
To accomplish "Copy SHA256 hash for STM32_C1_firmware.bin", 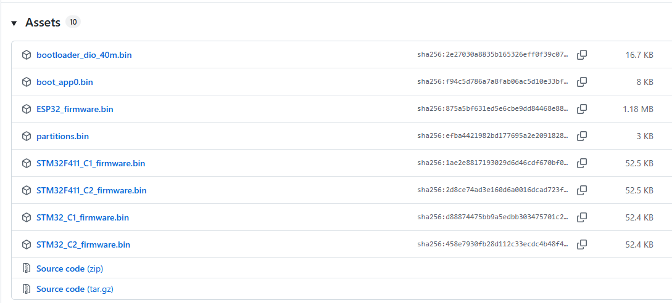I will [581, 217].
